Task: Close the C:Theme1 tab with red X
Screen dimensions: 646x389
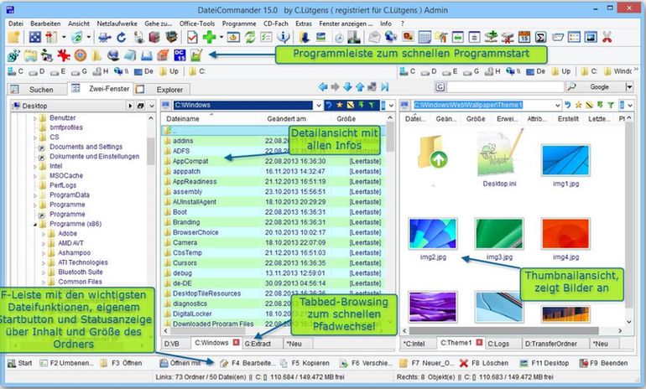Action: coord(480,343)
